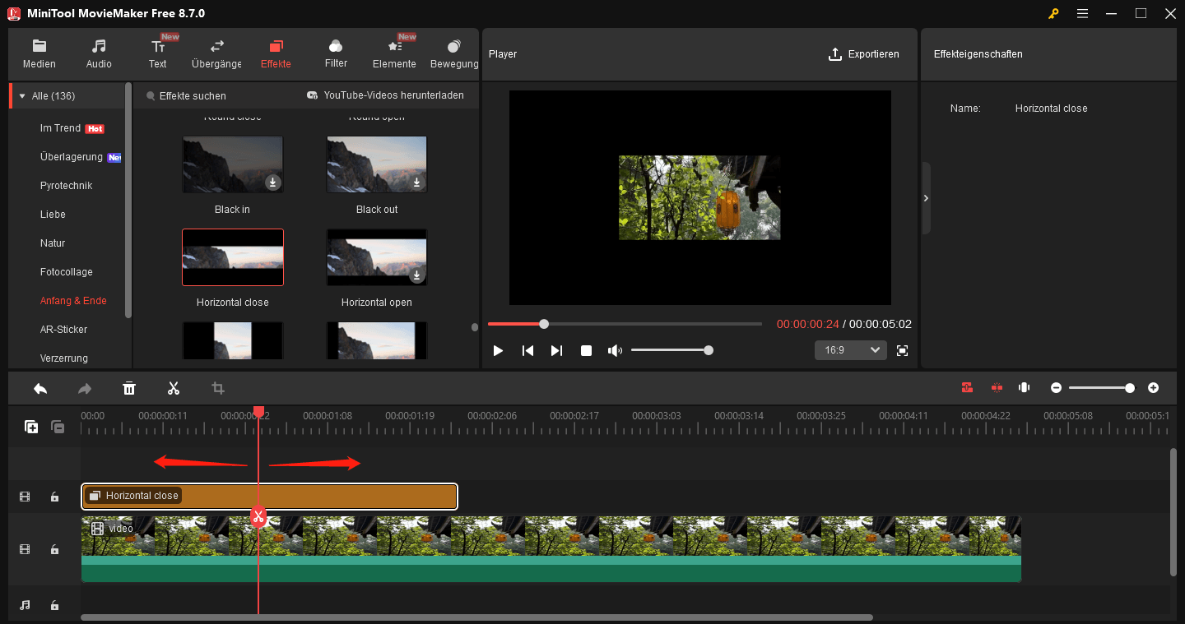Viewport: 1185px width, 624px height.
Task: Select the Black in effect thumbnail
Action: click(x=233, y=164)
